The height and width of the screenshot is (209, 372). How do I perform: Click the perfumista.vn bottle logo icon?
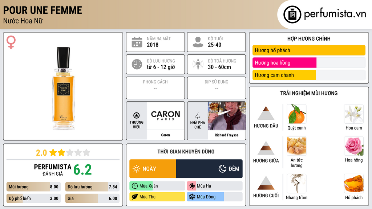pos(292,15)
